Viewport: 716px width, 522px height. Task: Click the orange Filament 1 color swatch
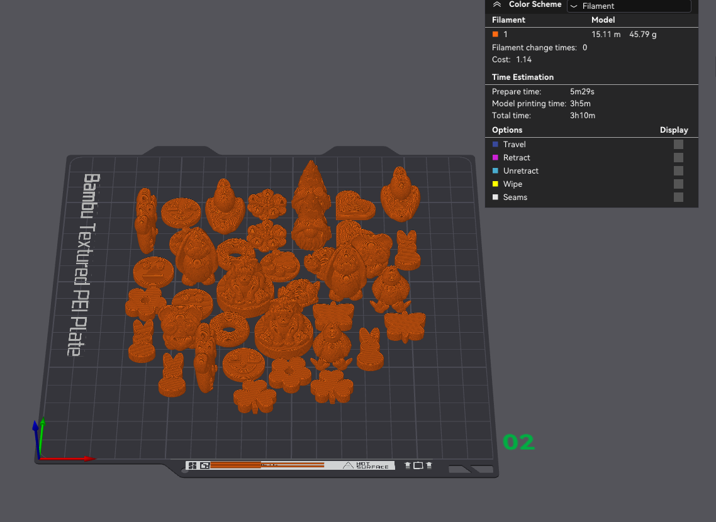494,34
